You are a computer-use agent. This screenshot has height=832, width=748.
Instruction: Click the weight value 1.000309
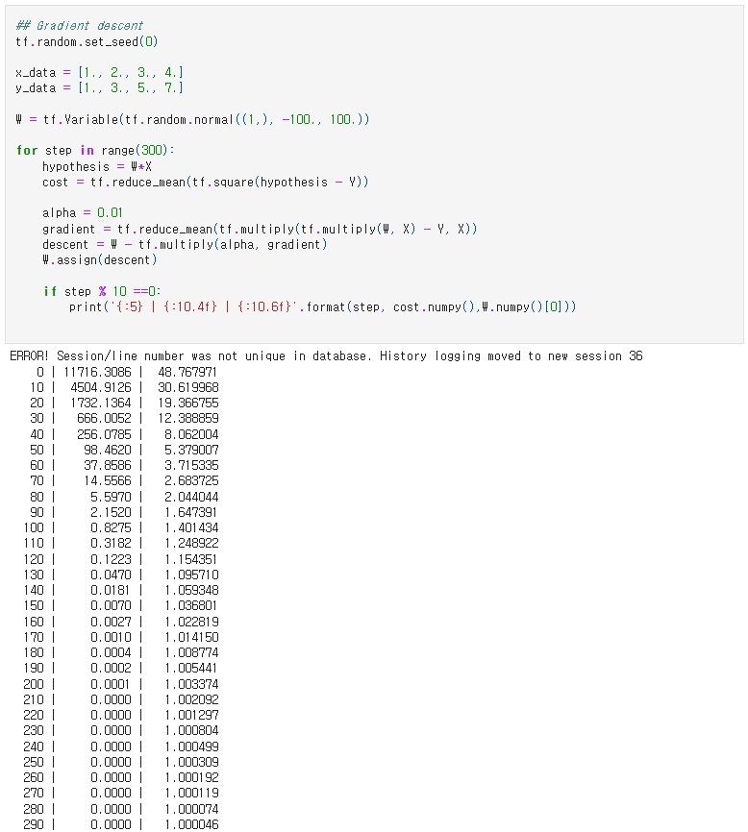click(x=191, y=762)
